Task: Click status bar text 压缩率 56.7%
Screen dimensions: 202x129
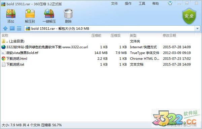Action: coord(51,125)
